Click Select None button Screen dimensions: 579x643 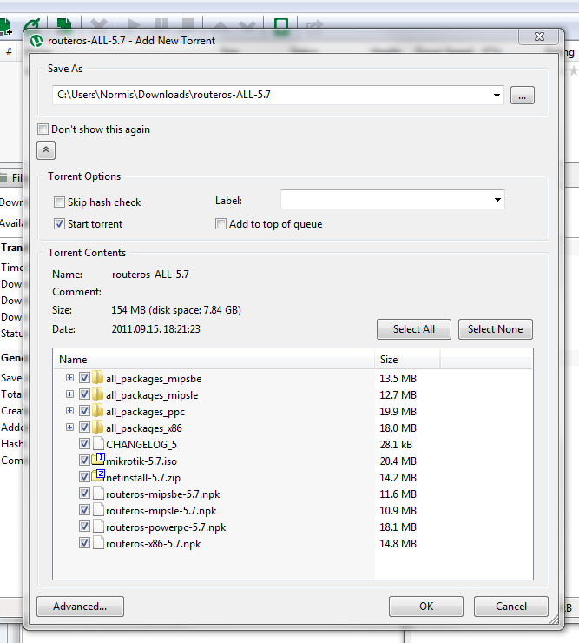(x=496, y=329)
